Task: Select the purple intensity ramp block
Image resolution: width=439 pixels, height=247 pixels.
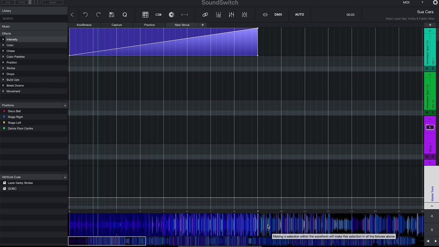Action: (164, 42)
